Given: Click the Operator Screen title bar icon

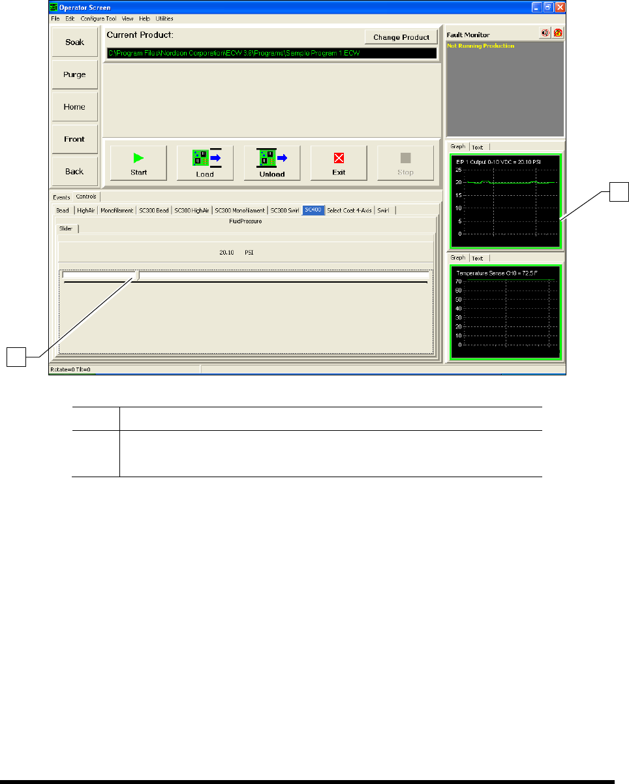Looking at the screenshot, I should click(54, 7).
